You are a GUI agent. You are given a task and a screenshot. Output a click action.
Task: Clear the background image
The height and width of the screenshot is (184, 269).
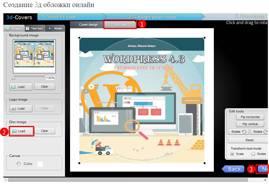point(44,87)
